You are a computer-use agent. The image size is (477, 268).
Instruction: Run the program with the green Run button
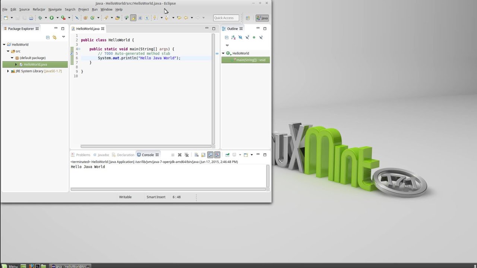click(52, 18)
